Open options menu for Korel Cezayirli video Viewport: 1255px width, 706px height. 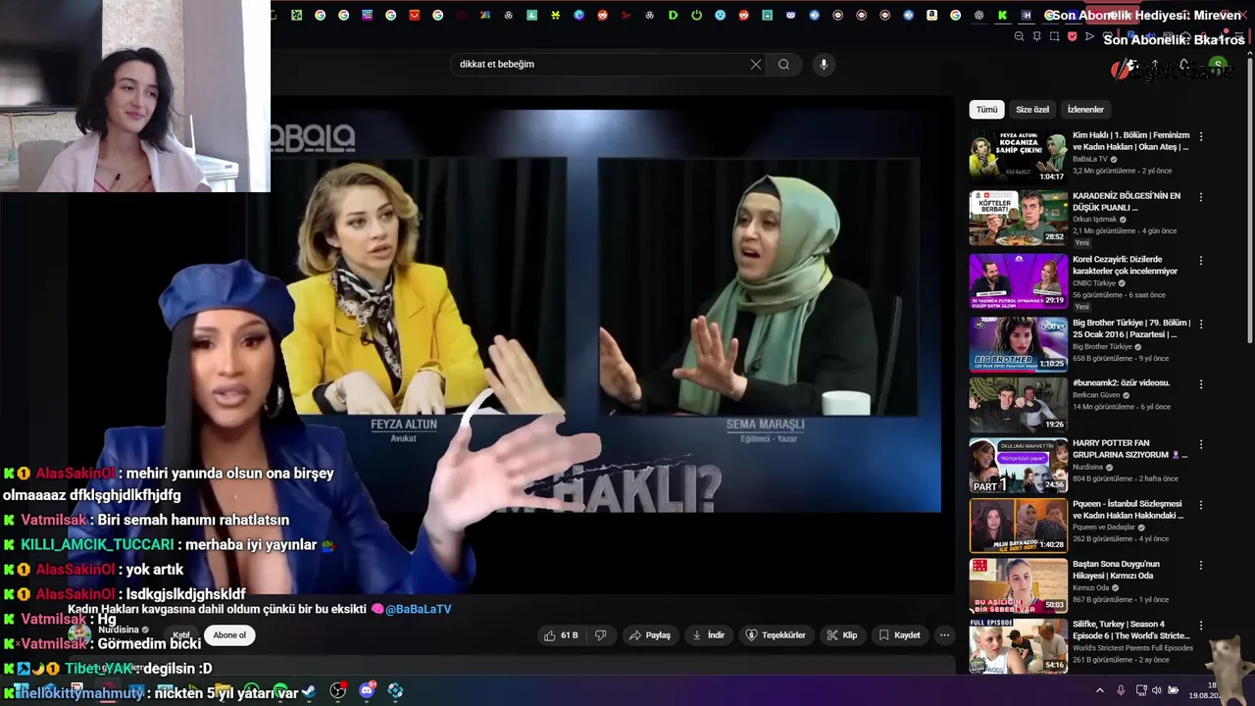click(x=1201, y=261)
